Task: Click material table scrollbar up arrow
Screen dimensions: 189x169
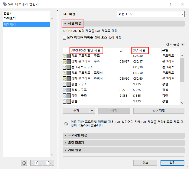Action: [182, 56]
